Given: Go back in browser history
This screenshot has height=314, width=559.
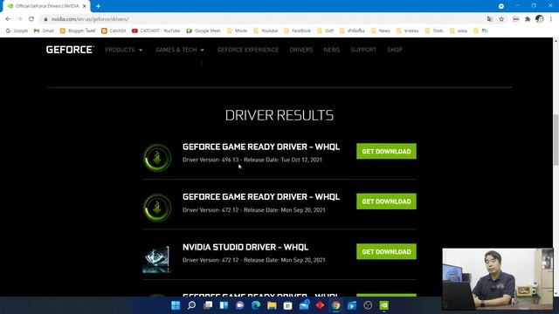Looking at the screenshot, I should click(x=8, y=19).
